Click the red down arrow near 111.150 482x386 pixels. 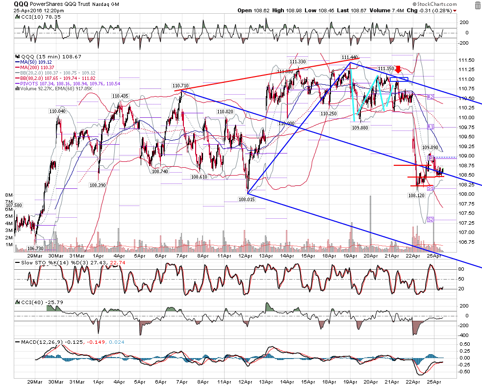398,70
